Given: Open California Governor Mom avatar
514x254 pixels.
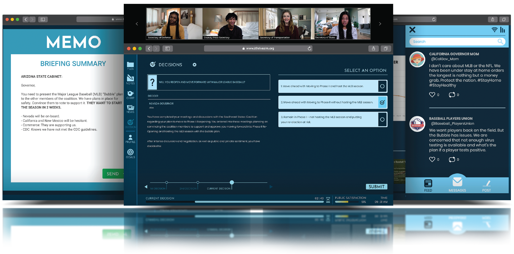Looking at the screenshot, I should [417, 59].
